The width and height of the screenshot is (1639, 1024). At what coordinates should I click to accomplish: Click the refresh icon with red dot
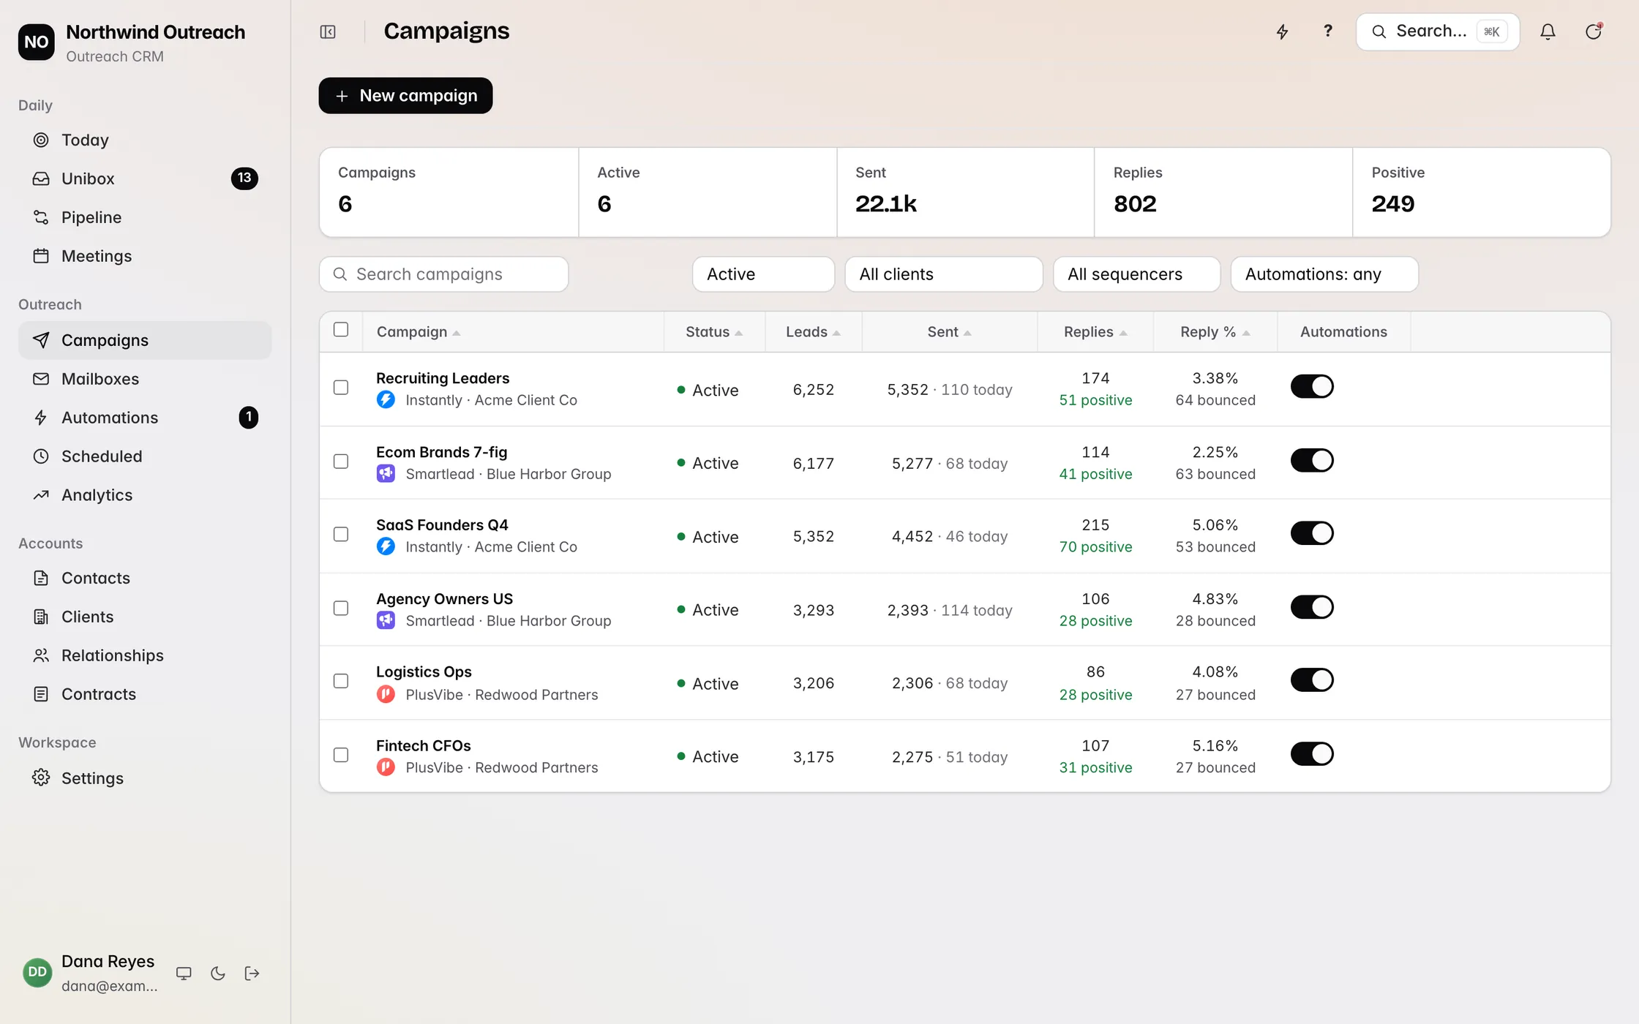click(1593, 31)
